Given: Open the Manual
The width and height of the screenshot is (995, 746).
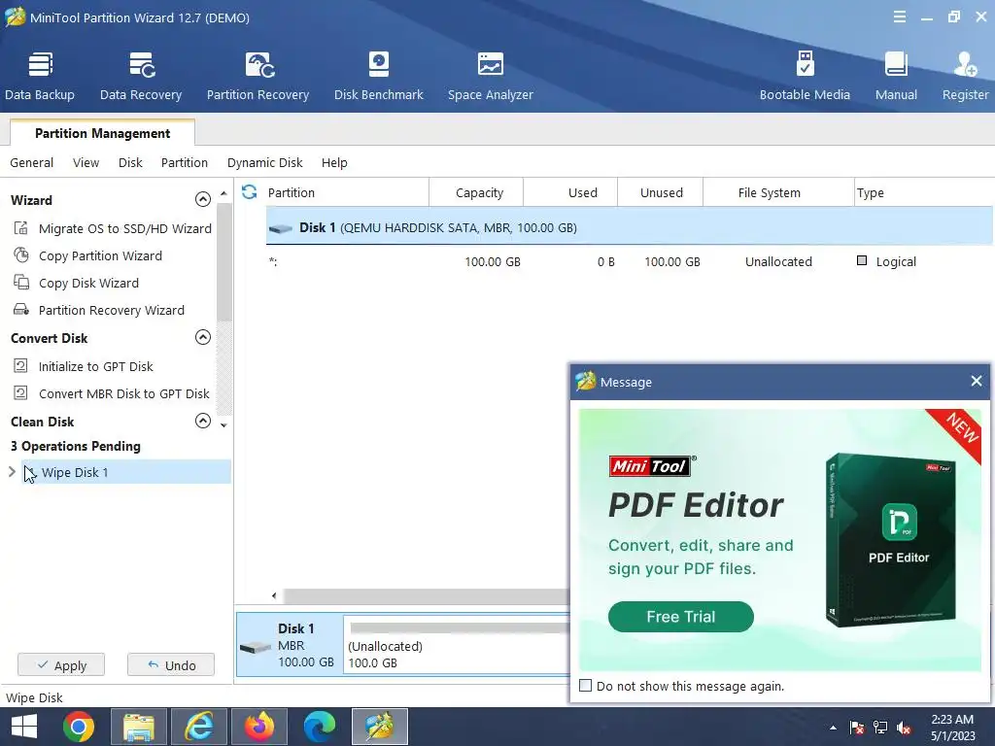Looking at the screenshot, I should [896, 76].
